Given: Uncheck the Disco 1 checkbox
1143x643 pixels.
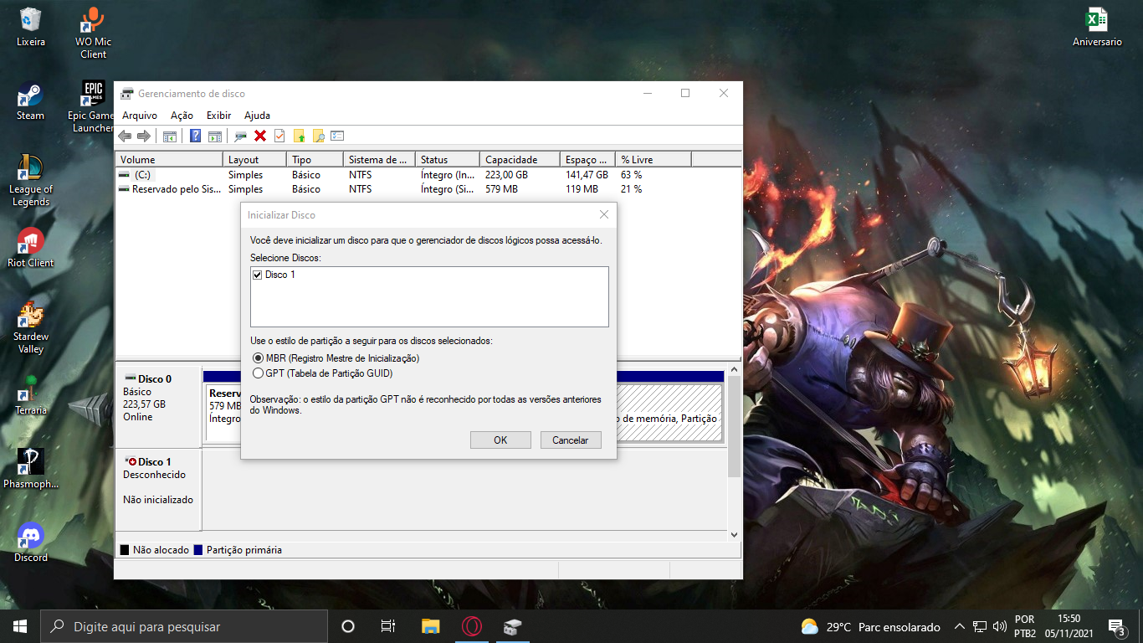Looking at the screenshot, I should (257, 275).
